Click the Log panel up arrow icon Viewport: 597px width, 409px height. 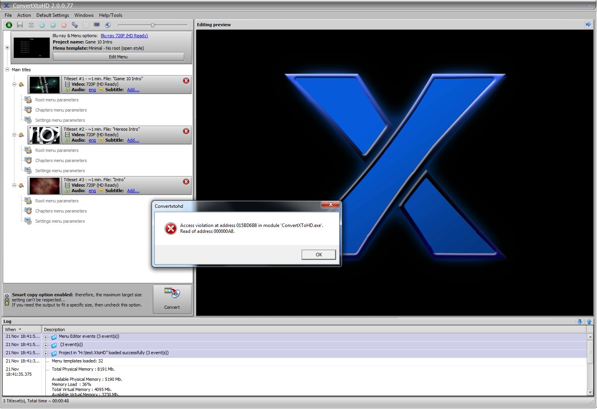coord(589,322)
